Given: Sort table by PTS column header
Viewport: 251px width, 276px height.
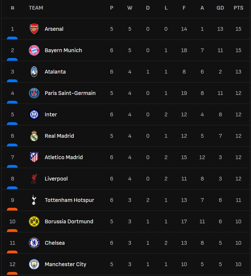Looking at the screenshot, I should click(238, 8).
